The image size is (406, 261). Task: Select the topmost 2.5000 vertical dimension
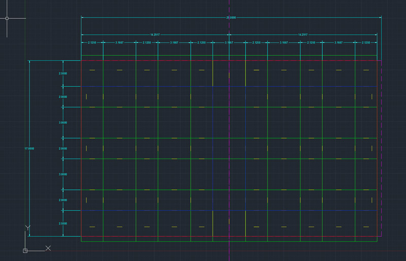pyautogui.click(x=63, y=73)
